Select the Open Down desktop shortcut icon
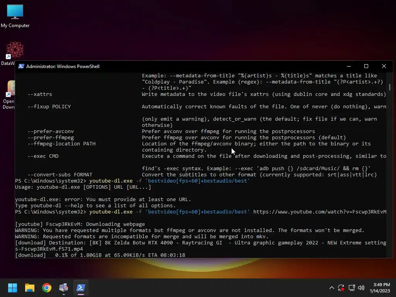 (9, 95)
